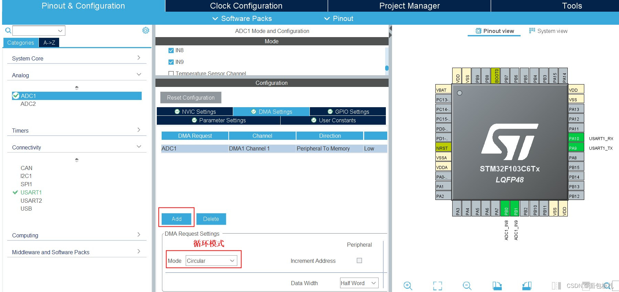Screen dimensions: 619x292
Task: Select I2C1 in Connectivity list
Action: (26, 176)
